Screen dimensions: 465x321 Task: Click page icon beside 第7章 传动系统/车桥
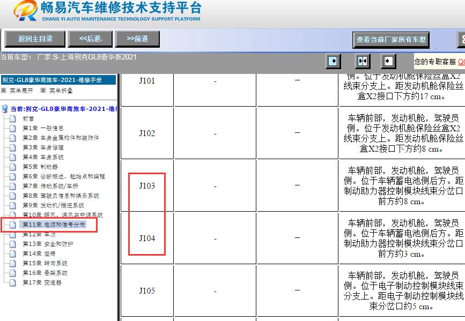[x=13, y=186]
